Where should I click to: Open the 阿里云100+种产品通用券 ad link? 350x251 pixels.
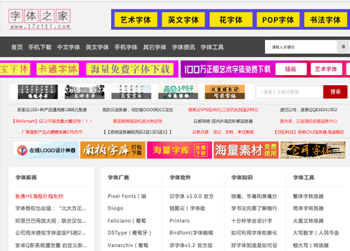point(52,110)
